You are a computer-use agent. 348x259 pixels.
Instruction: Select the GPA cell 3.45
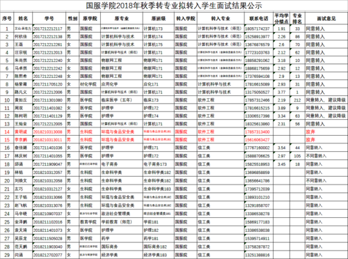(x=281, y=164)
